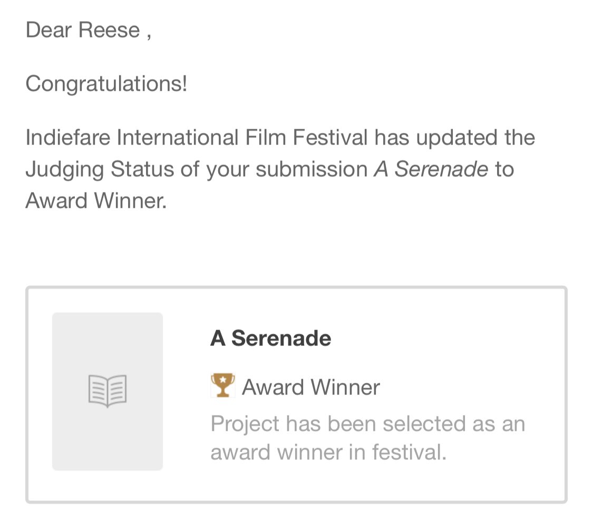Image resolution: width=593 pixels, height=532 pixels.
Task: Select the Award Winner status label beside trophy
Action: point(310,388)
